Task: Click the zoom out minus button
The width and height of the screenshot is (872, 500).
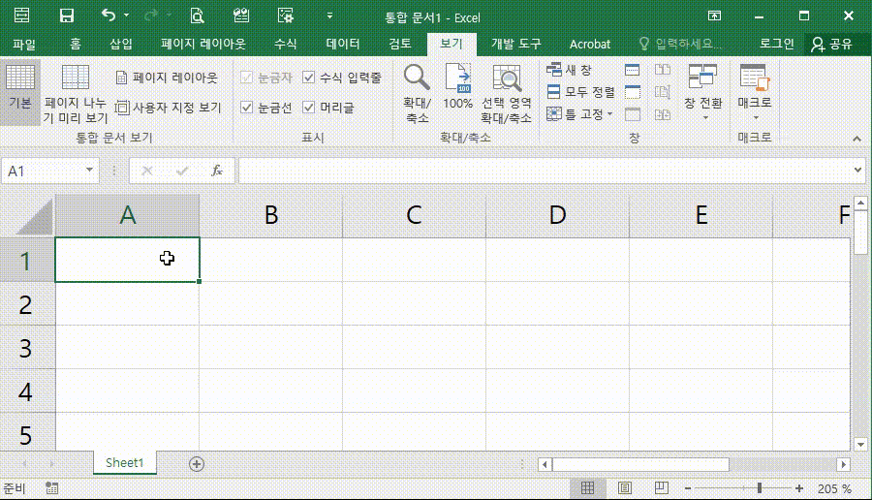Action: [x=687, y=488]
